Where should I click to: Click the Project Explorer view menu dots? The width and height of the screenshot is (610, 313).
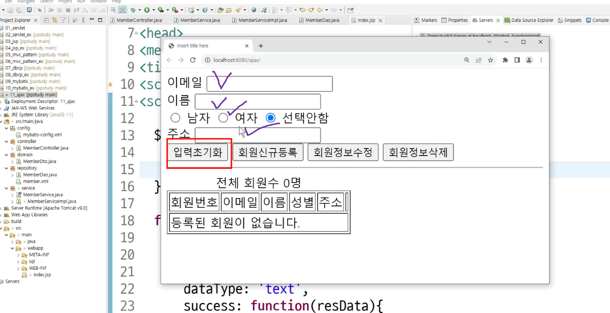pos(83,20)
